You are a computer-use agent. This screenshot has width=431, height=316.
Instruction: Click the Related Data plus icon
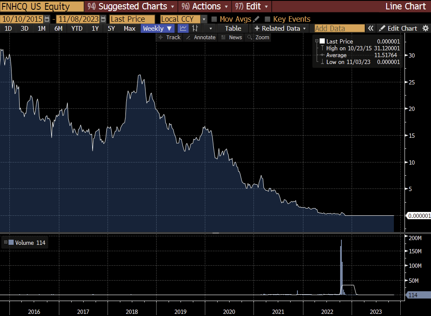coord(257,28)
